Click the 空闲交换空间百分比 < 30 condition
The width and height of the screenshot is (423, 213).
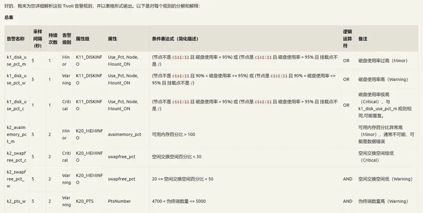tap(177, 157)
